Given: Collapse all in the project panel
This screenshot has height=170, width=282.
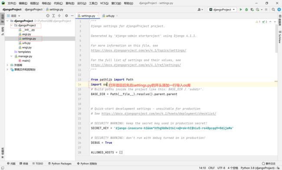Looking at the screenshot, I should tap(59, 16).
